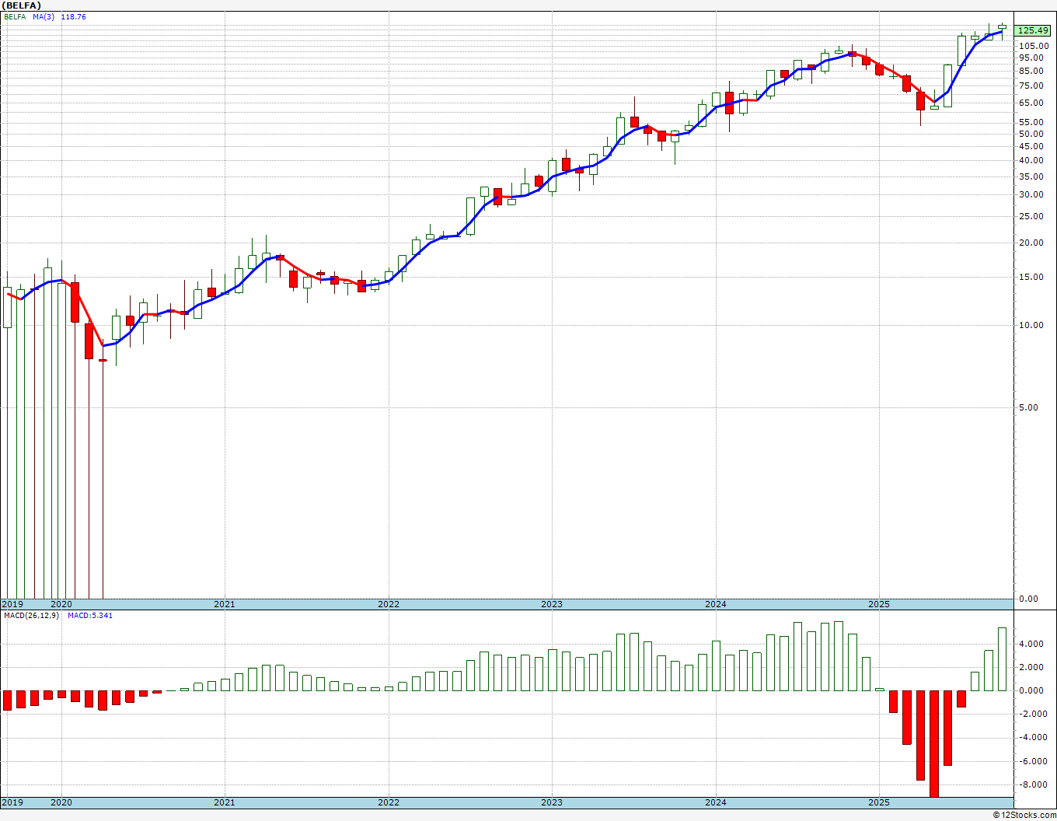The image size is (1057, 821).
Task: Select the moving average value 118.76
Action: point(74,17)
